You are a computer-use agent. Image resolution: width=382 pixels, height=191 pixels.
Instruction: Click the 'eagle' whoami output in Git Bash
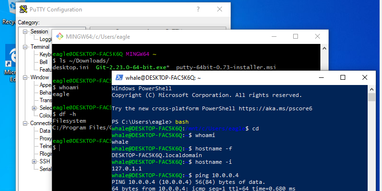(61, 94)
